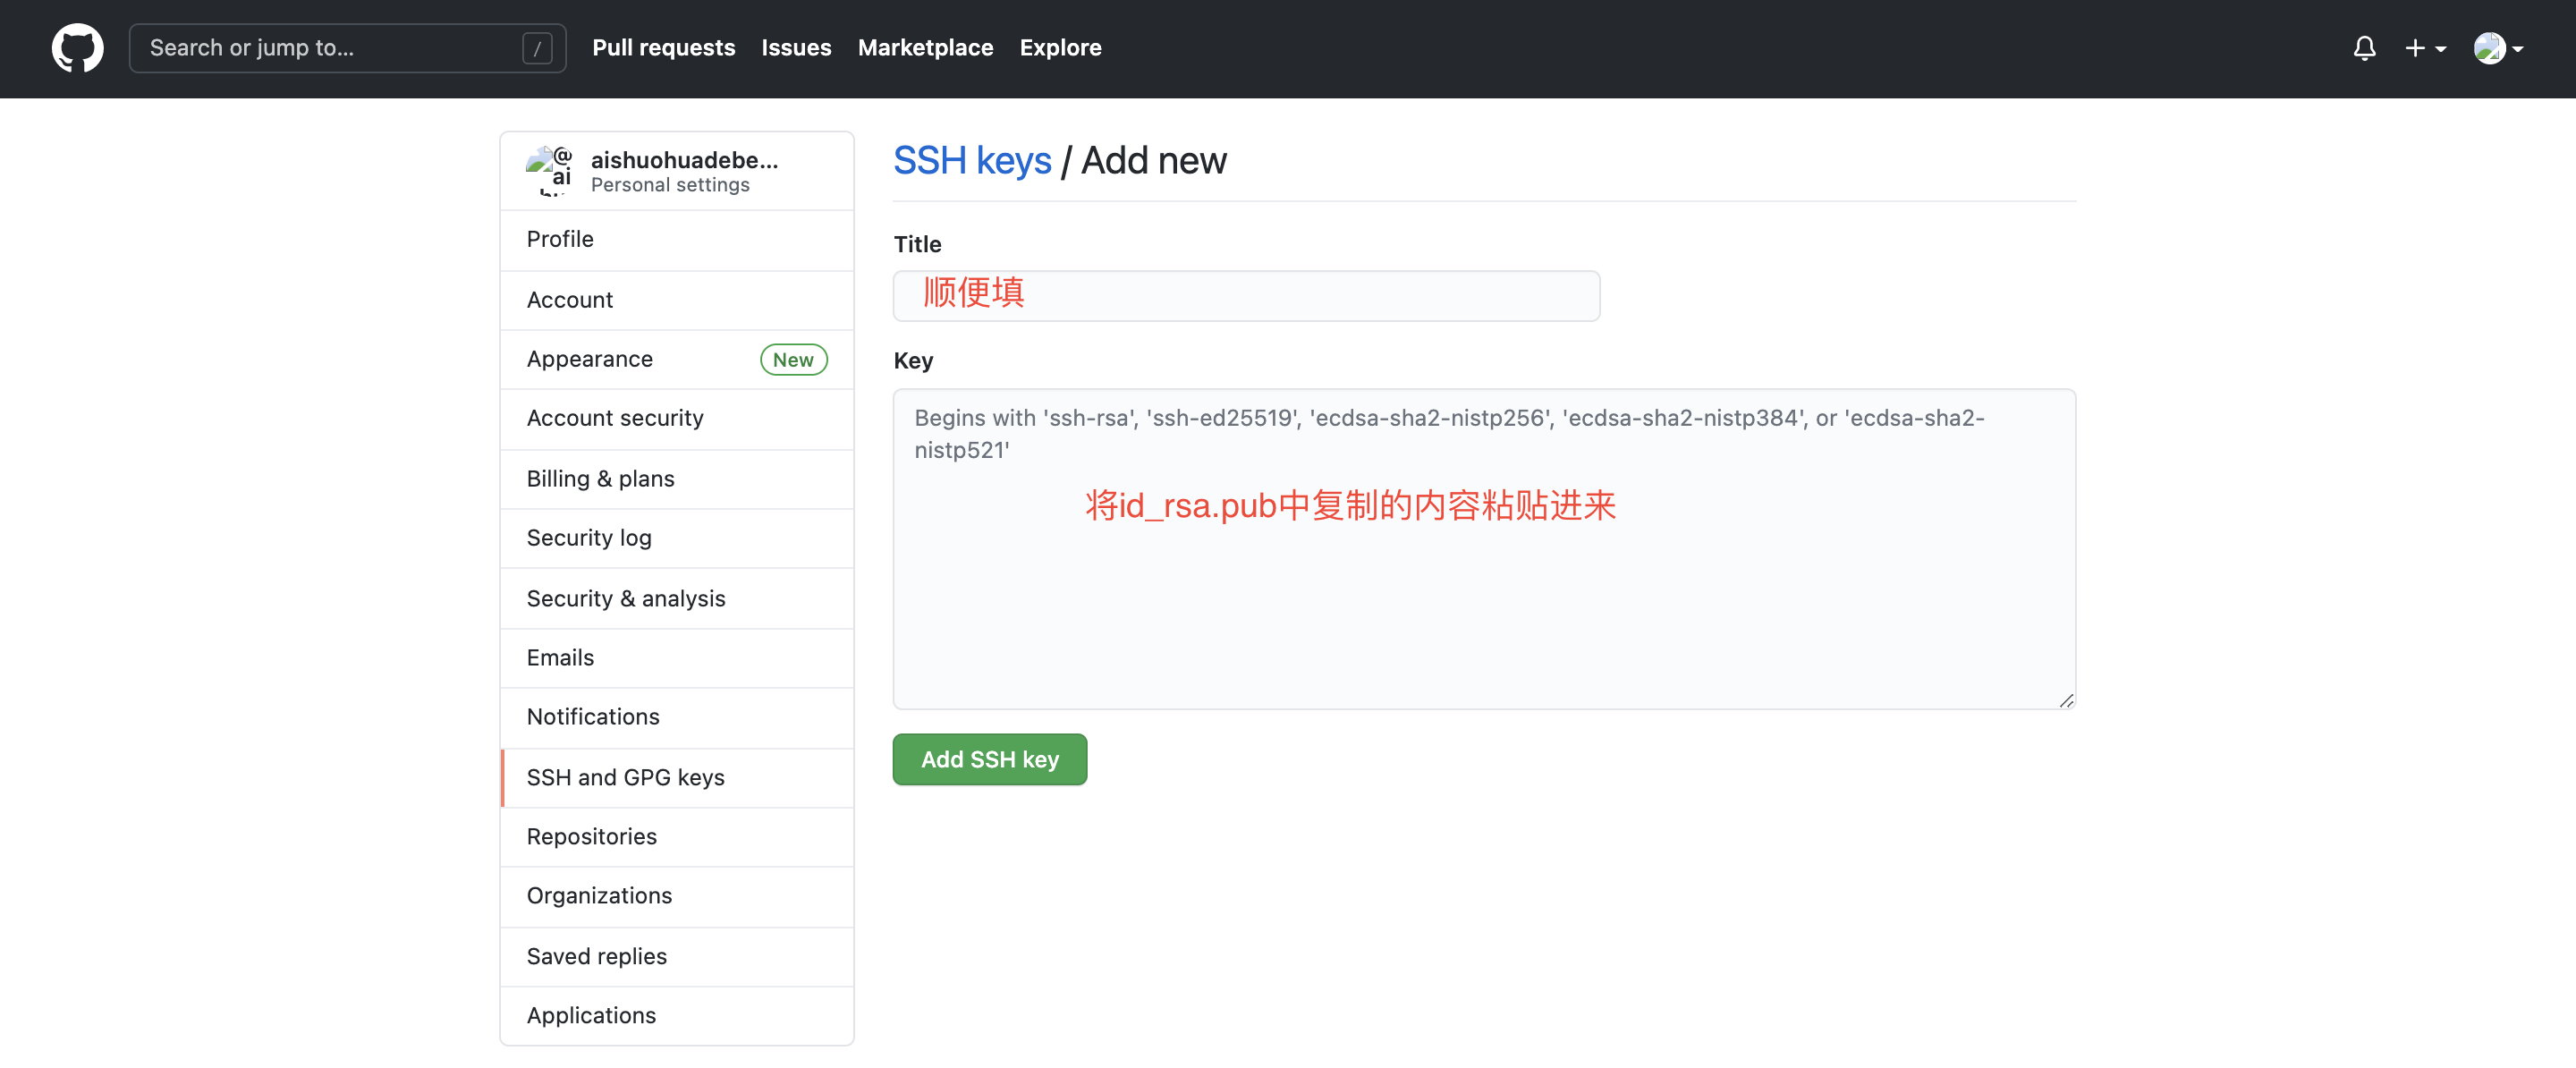Click the GitHub Octocat logo

[x=77, y=48]
